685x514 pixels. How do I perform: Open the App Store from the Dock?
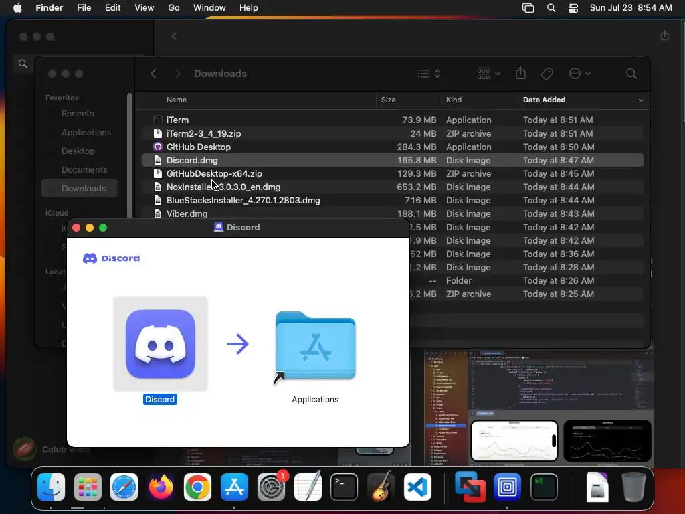[234, 487]
